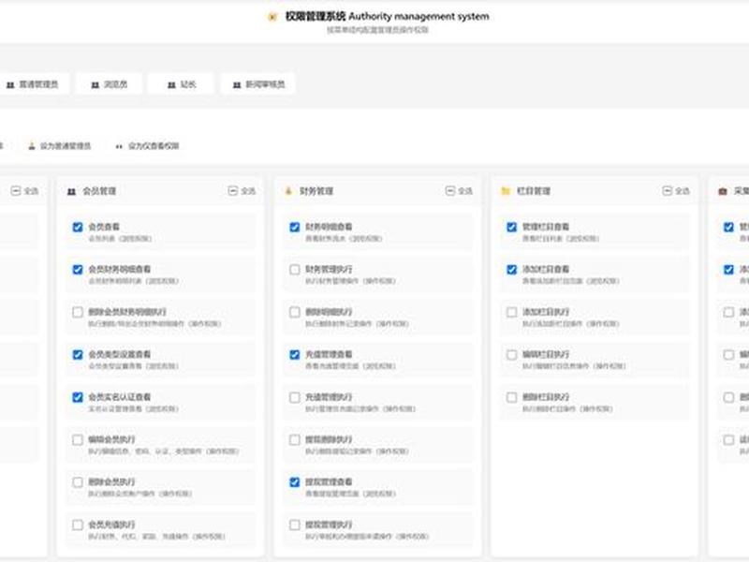
Task: Click the folder icon of 栏目管理 panel
Action: 506,191
